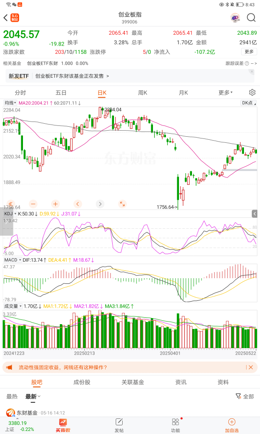The width and height of the screenshot is (260, 434).
Task: Expand the 更多 chart period dropdown
Action: pos(225,92)
